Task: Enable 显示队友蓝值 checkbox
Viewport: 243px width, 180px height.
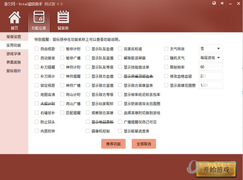Action: click(88, 58)
